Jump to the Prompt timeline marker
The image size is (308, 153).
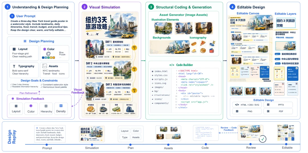(x=47, y=144)
